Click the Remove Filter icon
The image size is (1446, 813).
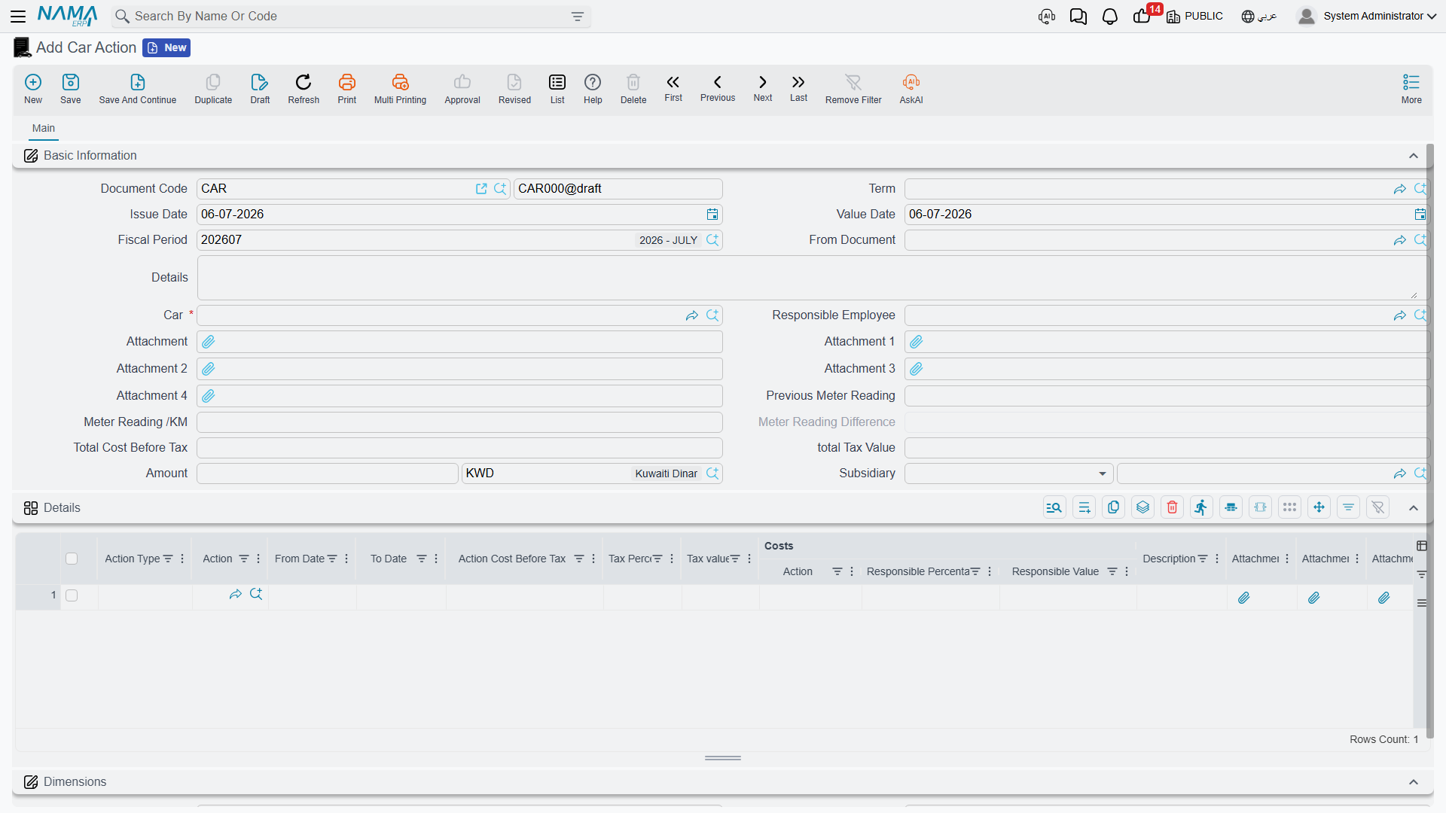click(x=853, y=82)
